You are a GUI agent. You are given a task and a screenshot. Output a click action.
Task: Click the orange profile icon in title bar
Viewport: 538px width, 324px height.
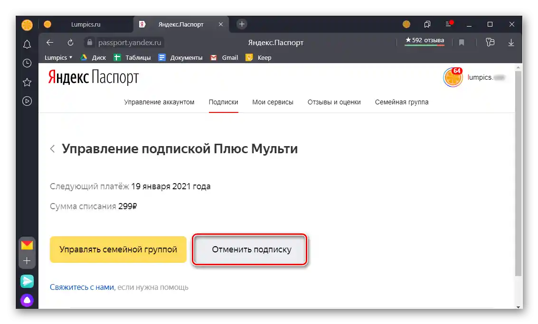pos(406,24)
